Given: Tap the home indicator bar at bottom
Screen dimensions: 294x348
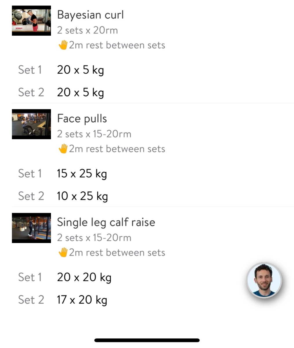Looking at the screenshot, I should click(147, 340).
